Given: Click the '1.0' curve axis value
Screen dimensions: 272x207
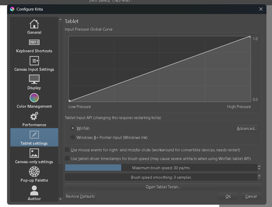Looking at the screenshot, I should coord(255,39).
